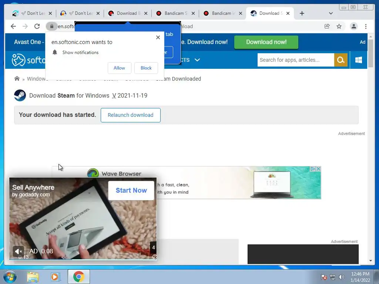The image size is (379, 284).
Task: Select the active Download Steam tab
Action: 269,13
